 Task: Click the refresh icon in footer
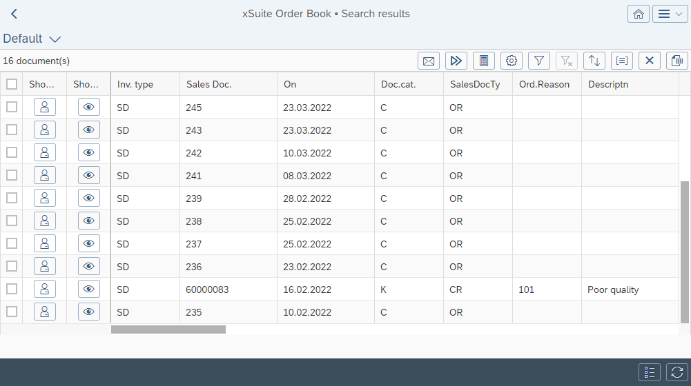[677, 372]
